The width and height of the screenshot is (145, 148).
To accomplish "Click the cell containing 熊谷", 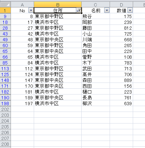I will pyautogui.click(x=95, y=16).
